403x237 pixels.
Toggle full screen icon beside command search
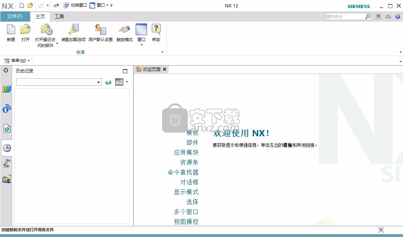(x=378, y=16)
